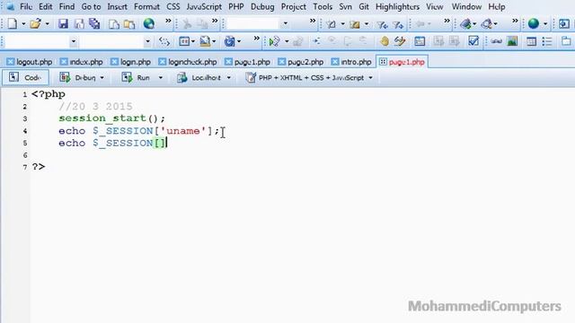The image size is (575, 323).
Task: Click the Run button
Action: tap(137, 78)
